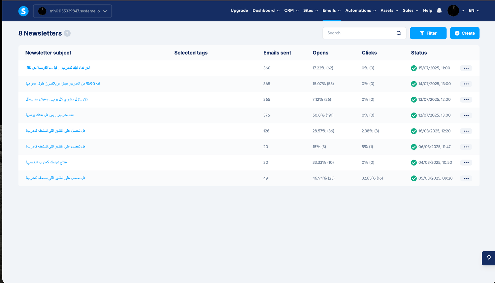This screenshot has height=283, width=495.
Task: Click the Filter button
Action: tap(428, 33)
